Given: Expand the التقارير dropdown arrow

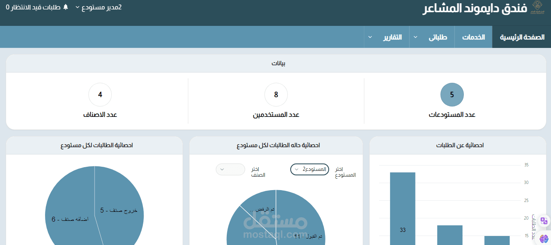Looking at the screenshot, I should pyautogui.click(x=370, y=36).
